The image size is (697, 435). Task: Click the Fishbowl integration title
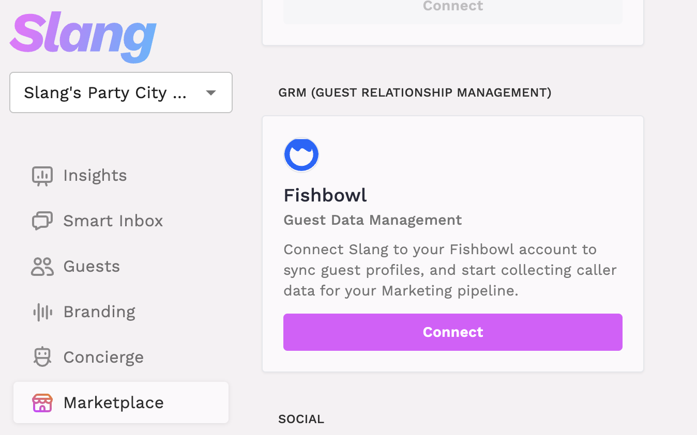click(325, 195)
